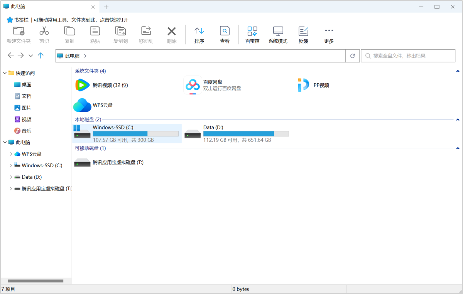Open 百度网盘 in system folders
The height and width of the screenshot is (294, 463).
213,85
